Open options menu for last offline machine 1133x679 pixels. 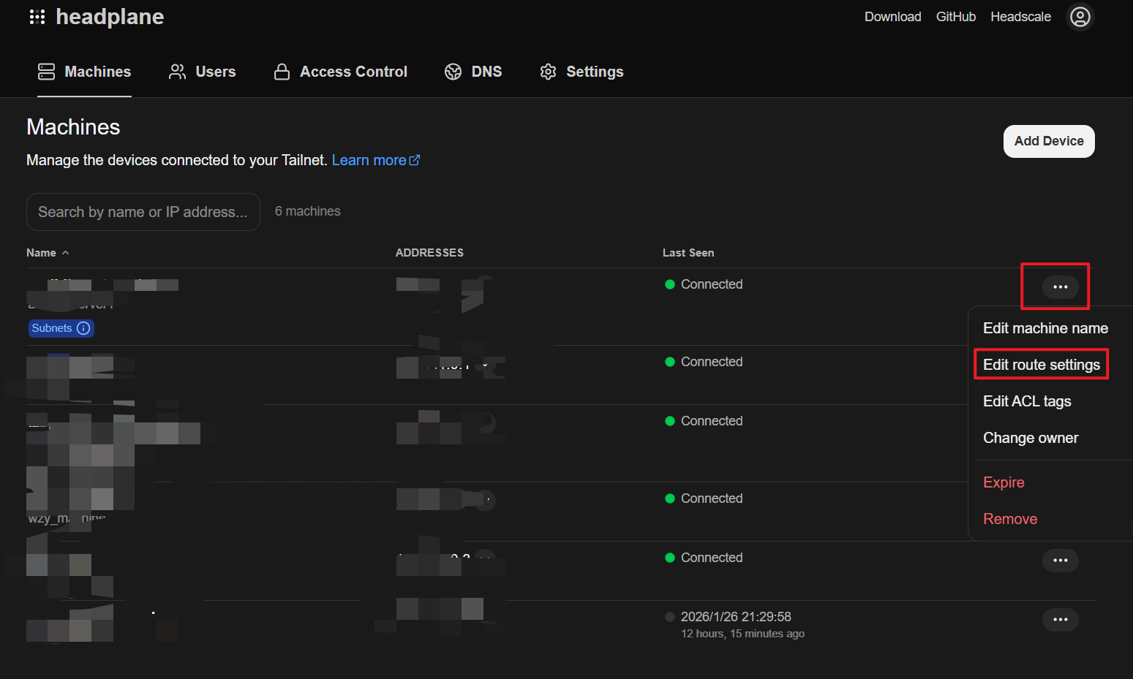click(x=1060, y=620)
